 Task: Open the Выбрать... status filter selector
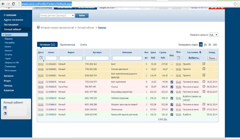coord(194,58)
